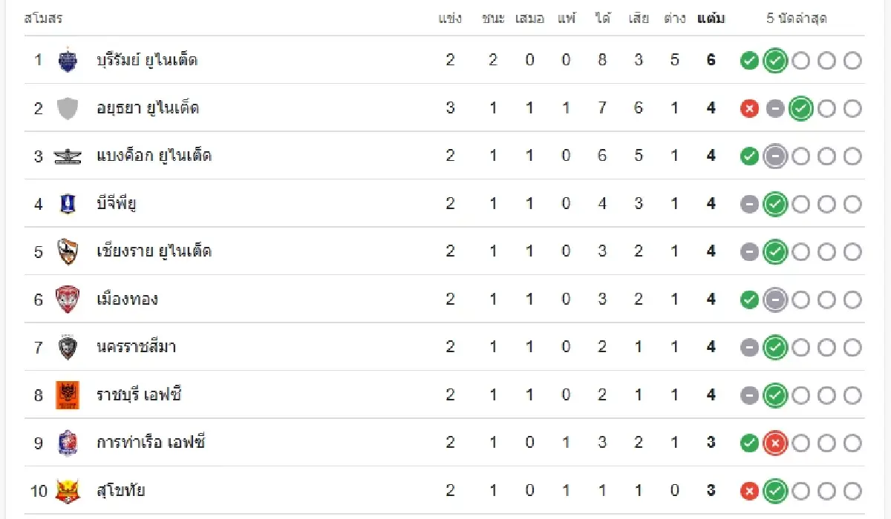Click the สุโขทัย club crest

pos(68,491)
